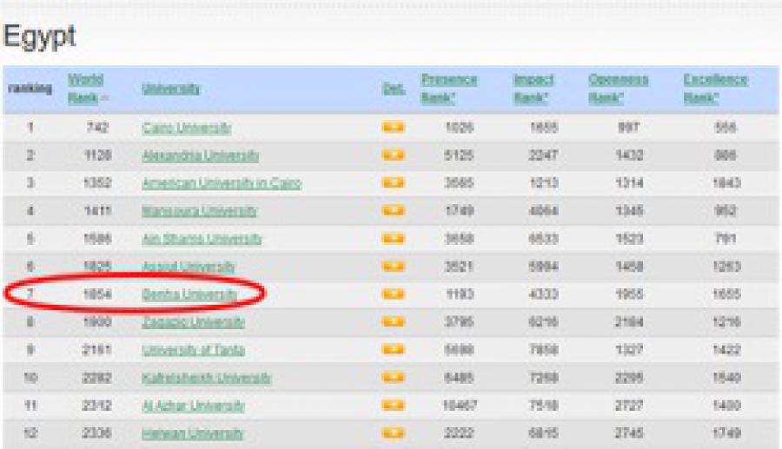Open the details icon for Cairo University
This screenshot has height=449, width=782.
[x=393, y=128]
